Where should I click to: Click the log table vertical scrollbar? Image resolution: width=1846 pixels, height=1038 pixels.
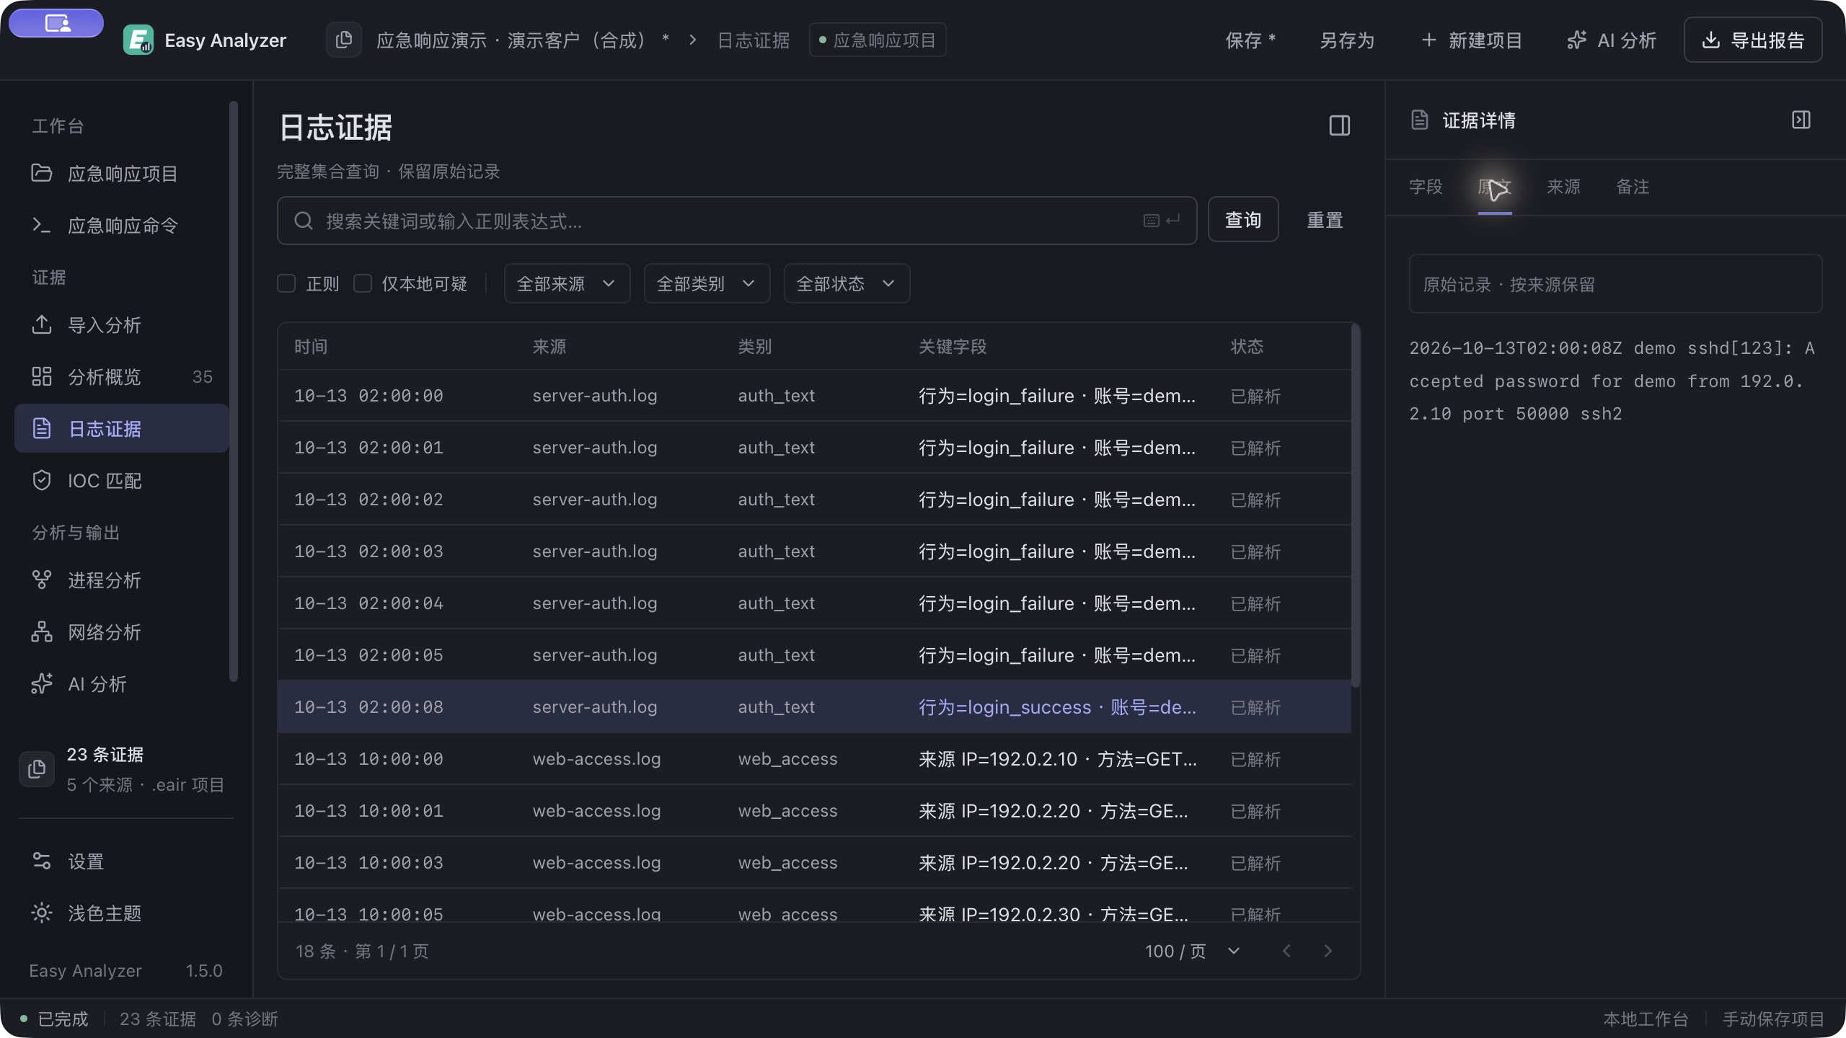(1356, 506)
